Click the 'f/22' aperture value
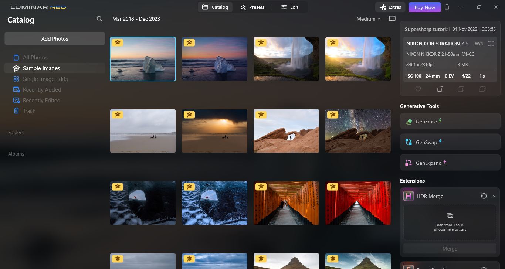 tap(467, 76)
